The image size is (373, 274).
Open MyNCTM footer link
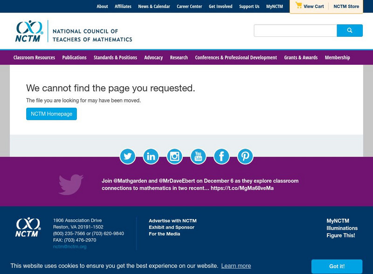click(x=338, y=221)
